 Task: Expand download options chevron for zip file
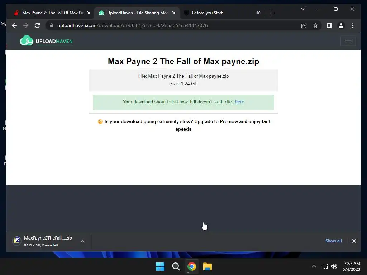83,241
